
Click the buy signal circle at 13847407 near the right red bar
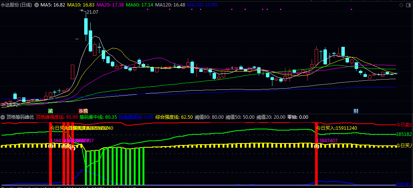pos(317,146)
